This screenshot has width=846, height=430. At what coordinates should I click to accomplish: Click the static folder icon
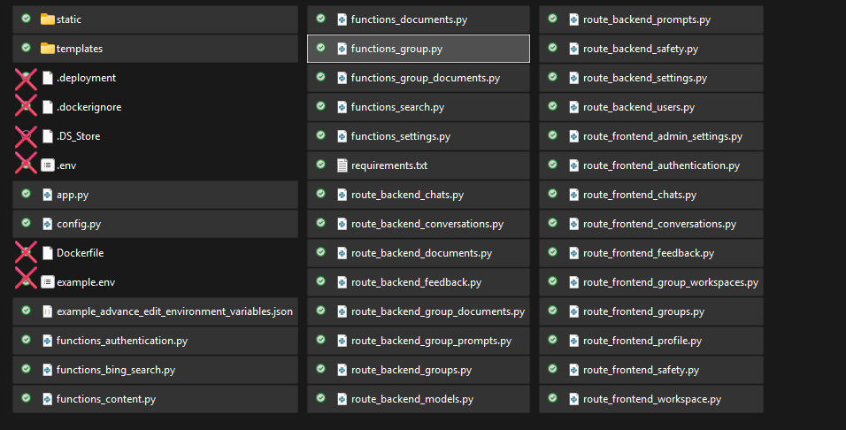pyautogui.click(x=47, y=19)
